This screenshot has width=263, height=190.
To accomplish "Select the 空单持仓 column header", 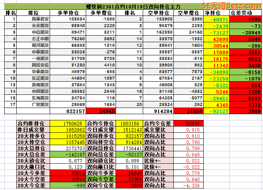I will [158, 13].
